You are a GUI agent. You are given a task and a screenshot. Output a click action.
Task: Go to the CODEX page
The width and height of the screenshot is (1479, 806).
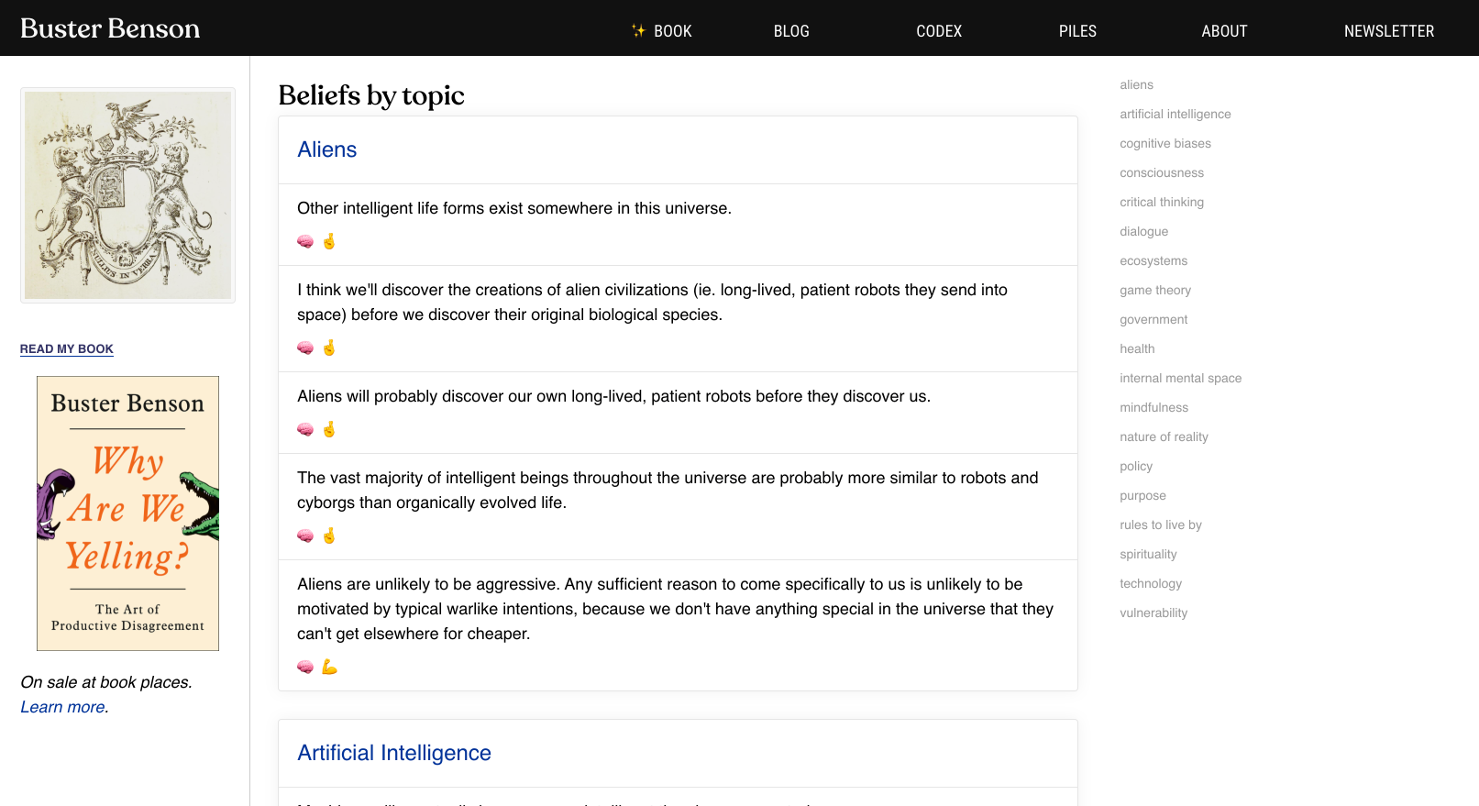click(938, 31)
